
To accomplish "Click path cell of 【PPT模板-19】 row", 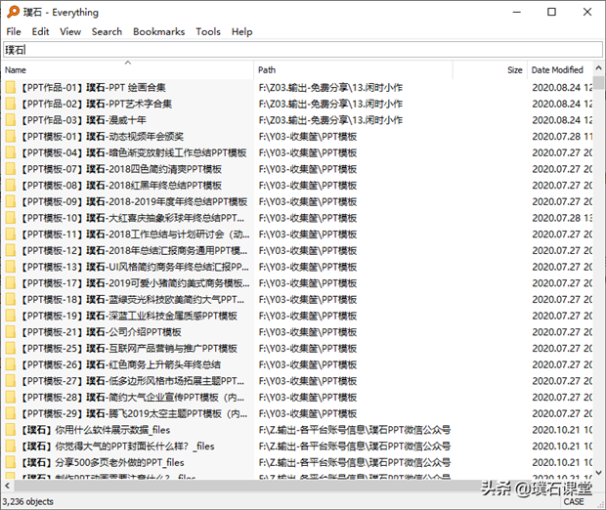I will (308, 316).
